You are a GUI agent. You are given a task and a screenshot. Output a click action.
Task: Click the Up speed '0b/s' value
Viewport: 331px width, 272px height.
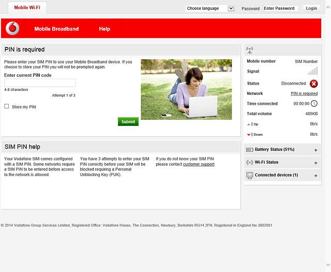click(x=314, y=124)
